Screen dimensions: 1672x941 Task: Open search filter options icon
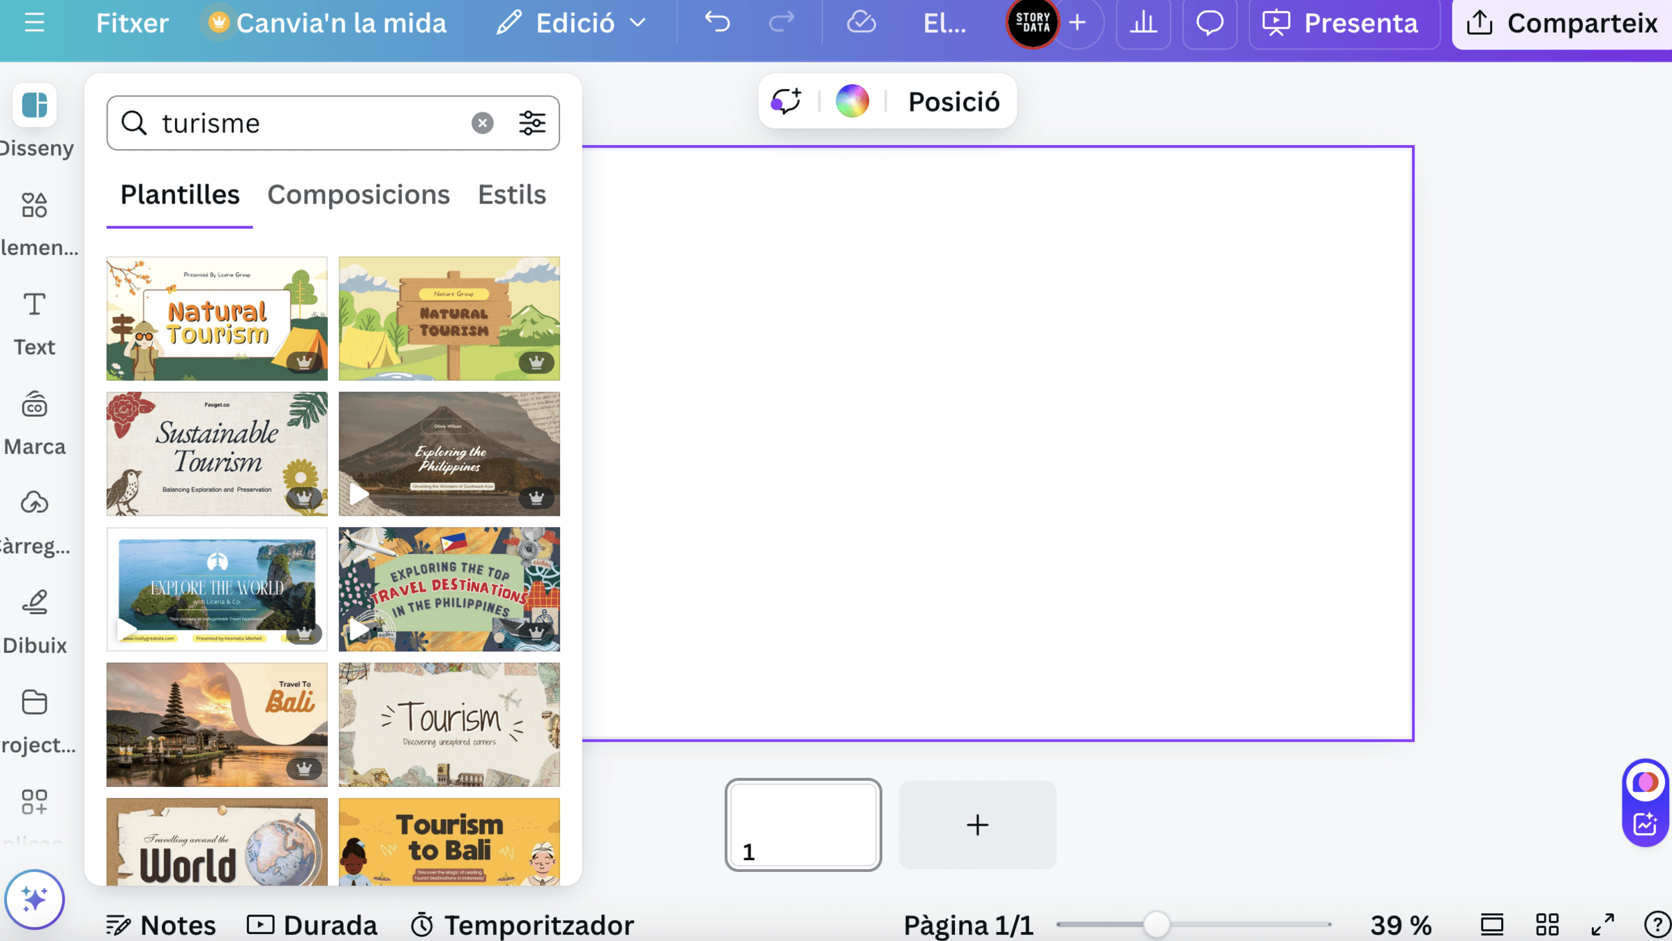[532, 123]
